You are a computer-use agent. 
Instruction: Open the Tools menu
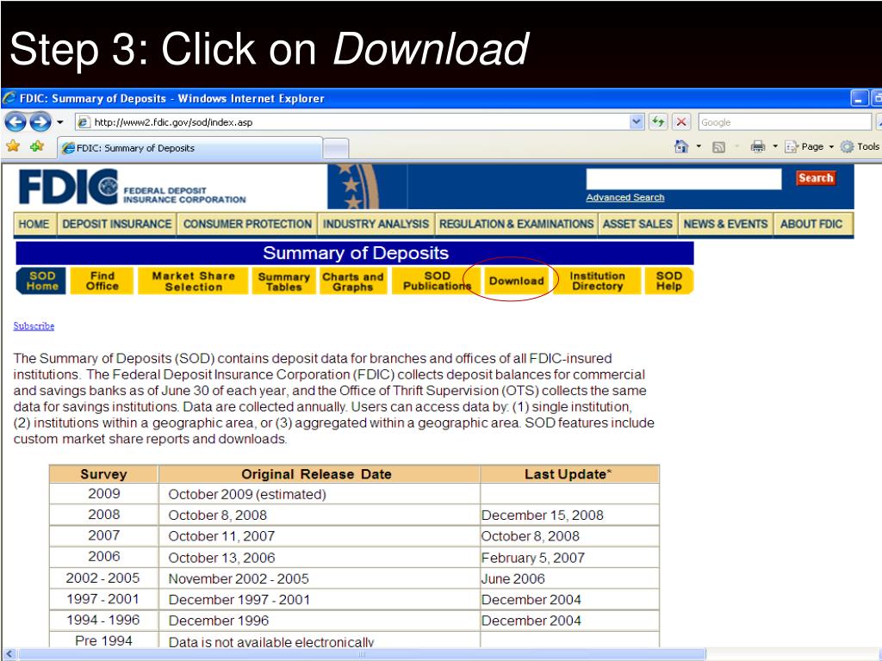pos(860,146)
